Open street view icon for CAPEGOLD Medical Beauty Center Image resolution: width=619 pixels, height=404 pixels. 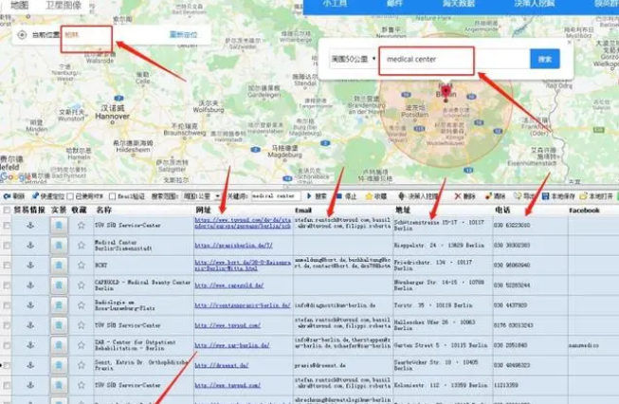(x=59, y=285)
